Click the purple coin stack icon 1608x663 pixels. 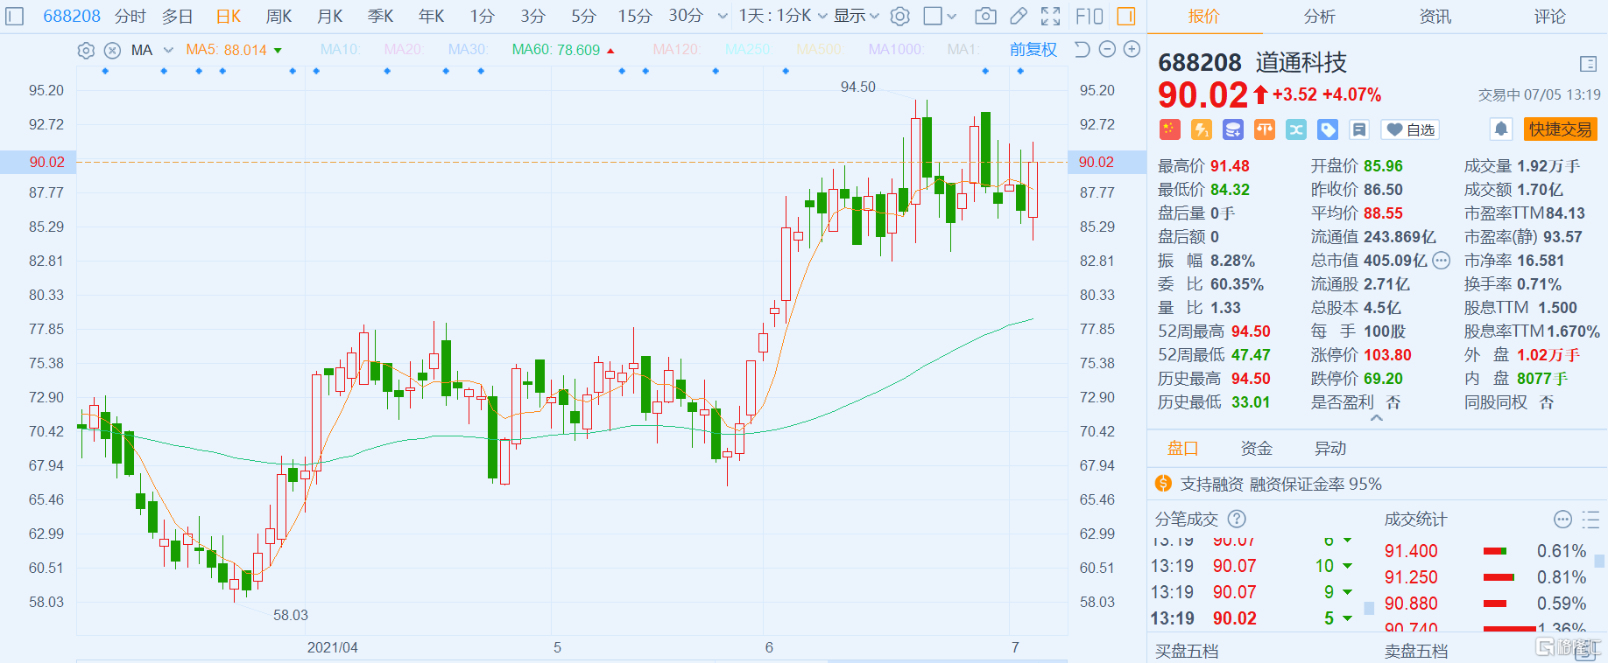[1233, 129]
